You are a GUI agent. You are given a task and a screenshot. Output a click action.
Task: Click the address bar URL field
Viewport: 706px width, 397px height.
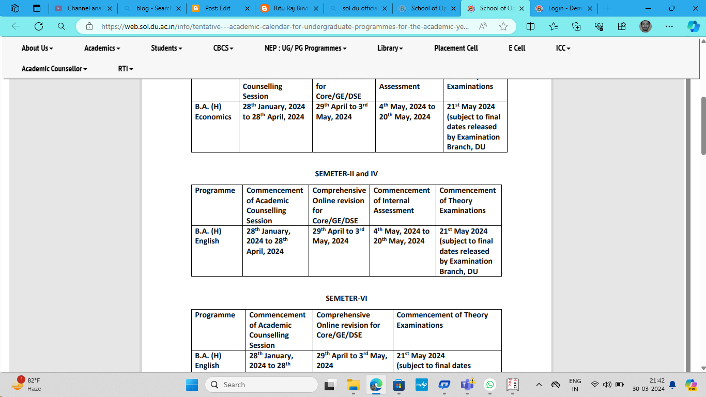[285, 26]
